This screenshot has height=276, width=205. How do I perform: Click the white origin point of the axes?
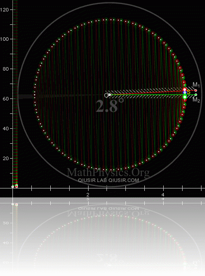point(12,186)
